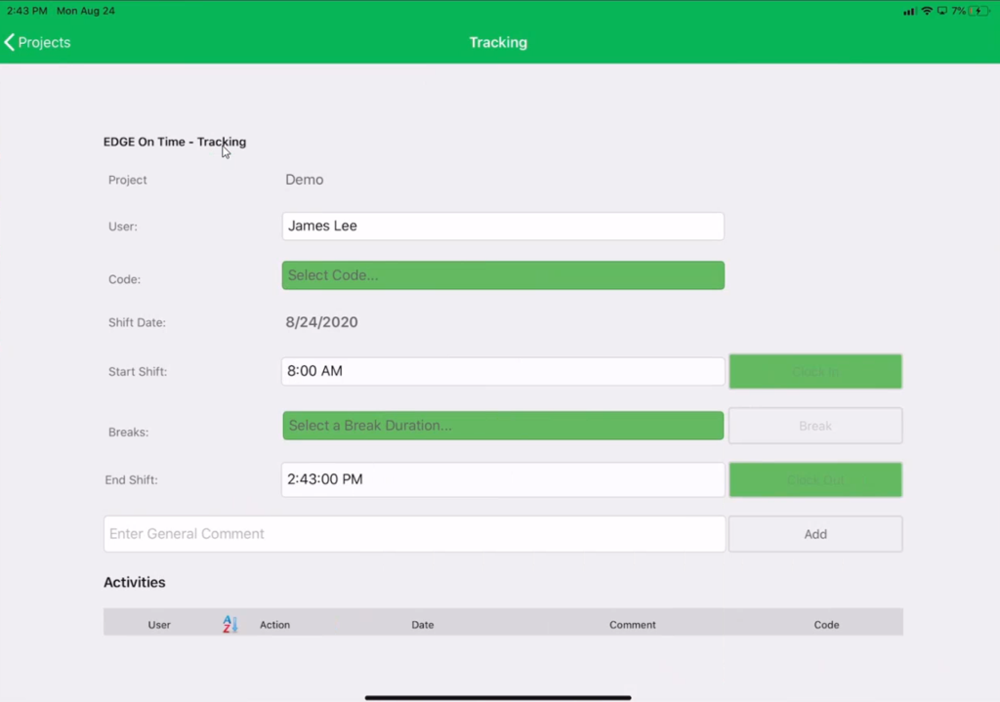Sort activities using the A-Z sort icon
Viewport: 1000px width, 702px height.
click(228, 624)
